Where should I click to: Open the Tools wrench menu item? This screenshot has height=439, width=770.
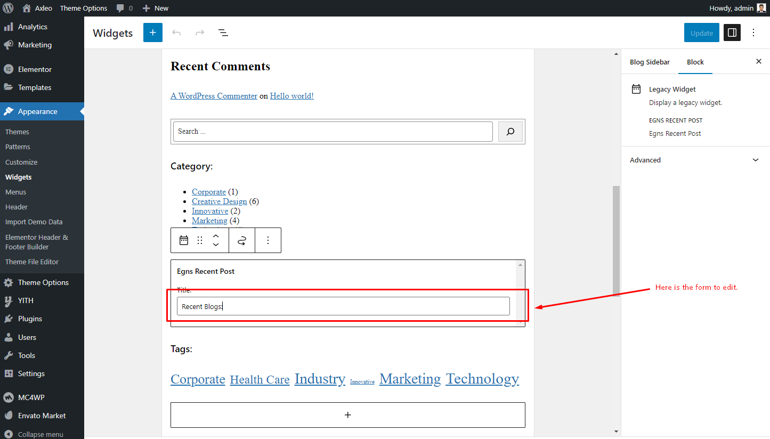42,355
